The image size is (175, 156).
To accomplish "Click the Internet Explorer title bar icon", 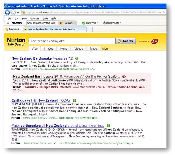I will [x=6, y=6].
